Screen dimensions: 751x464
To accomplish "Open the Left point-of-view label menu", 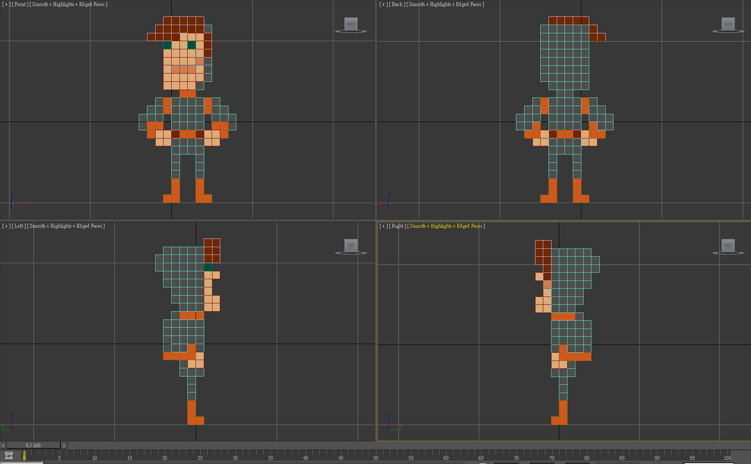I will point(19,226).
